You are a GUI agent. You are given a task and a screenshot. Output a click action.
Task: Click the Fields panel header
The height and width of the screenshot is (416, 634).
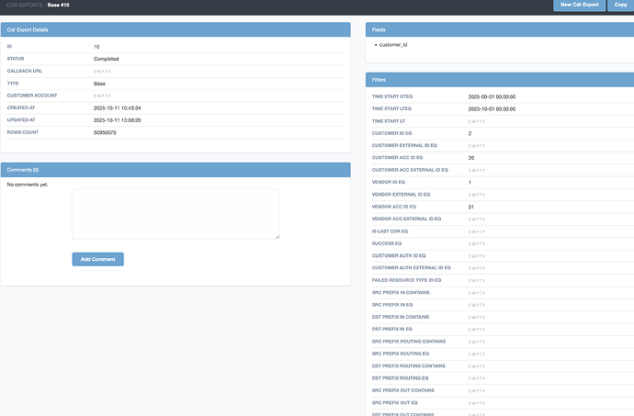499,30
